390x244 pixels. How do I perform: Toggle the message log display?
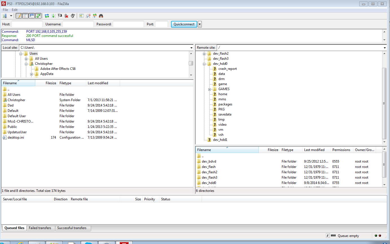(x=19, y=16)
